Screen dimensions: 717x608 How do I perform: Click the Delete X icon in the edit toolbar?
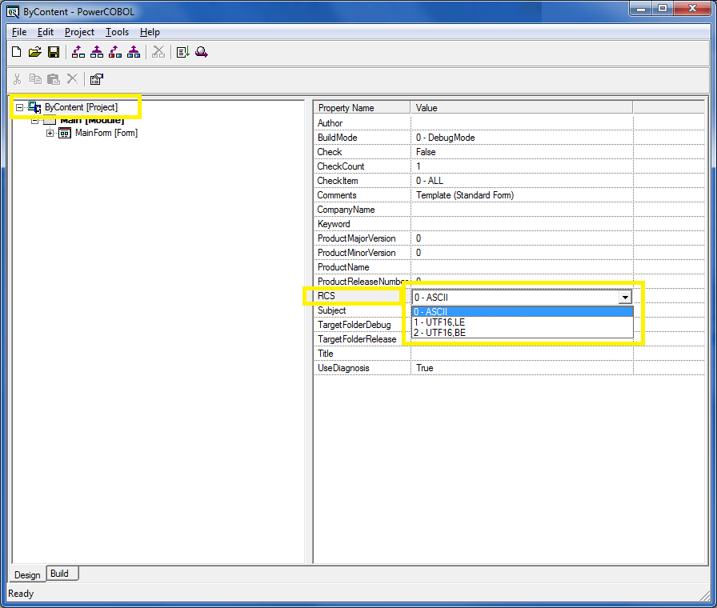[72, 78]
